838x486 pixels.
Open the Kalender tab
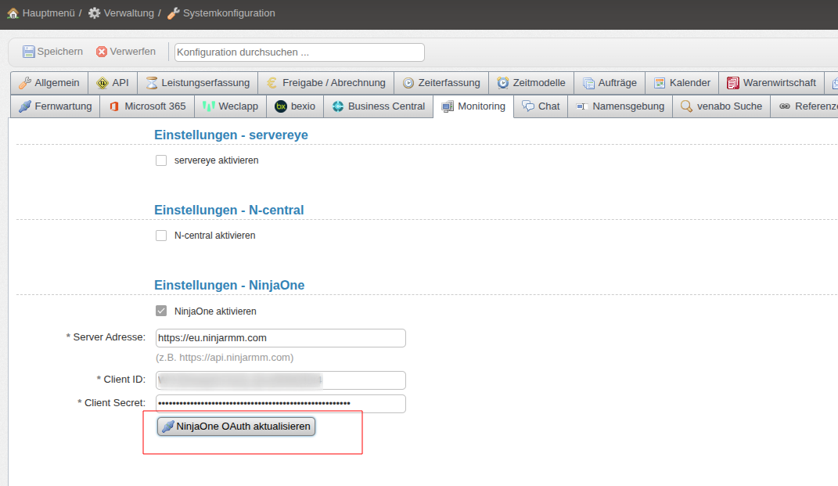tap(682, 83)
